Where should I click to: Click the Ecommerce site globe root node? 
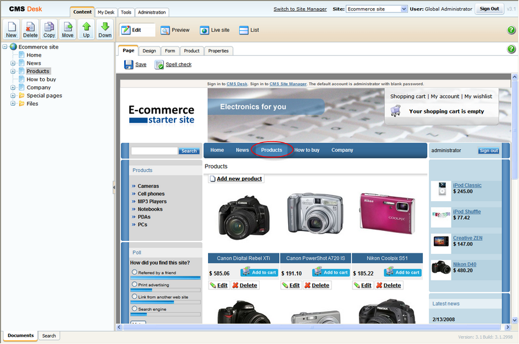[x=13, y=47]
